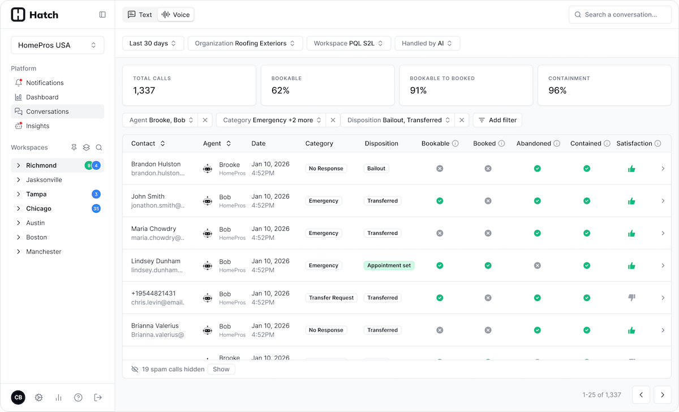Viewport: 679px width, 412px height.
Task: Search workspaces via magnifier icon
Action: coord(98,147)
